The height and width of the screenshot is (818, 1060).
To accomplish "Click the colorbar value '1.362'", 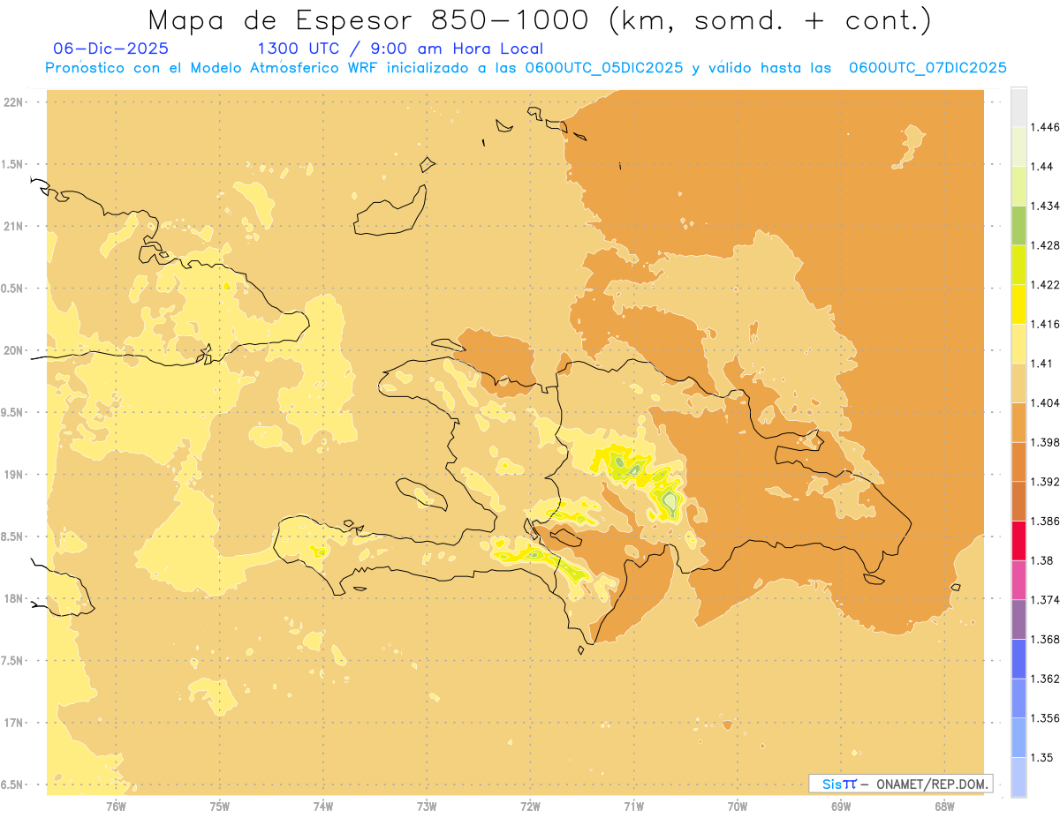I will 1045,679.
